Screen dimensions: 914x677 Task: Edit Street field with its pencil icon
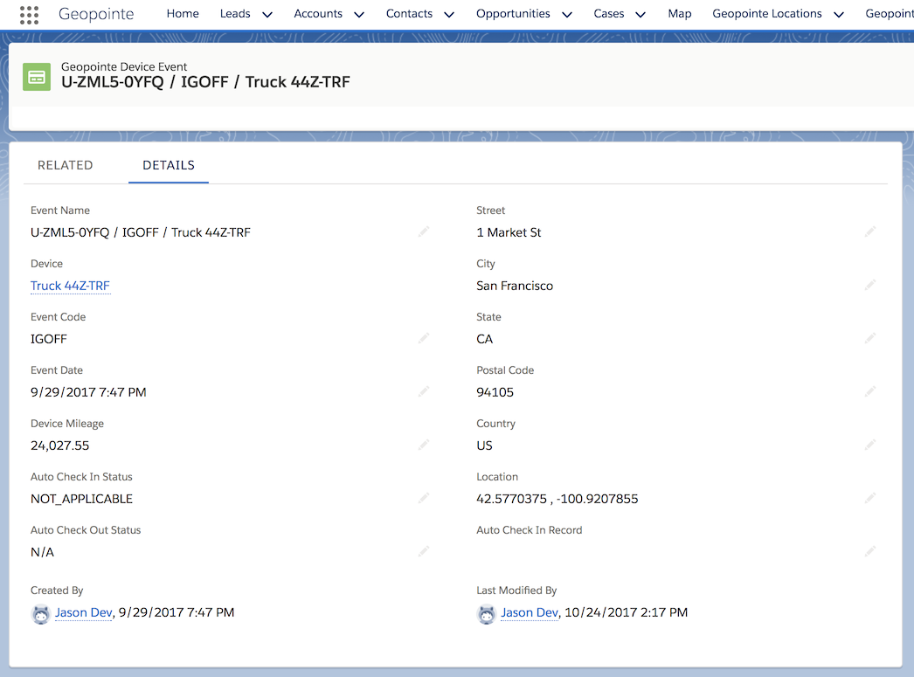coord(870,231)
